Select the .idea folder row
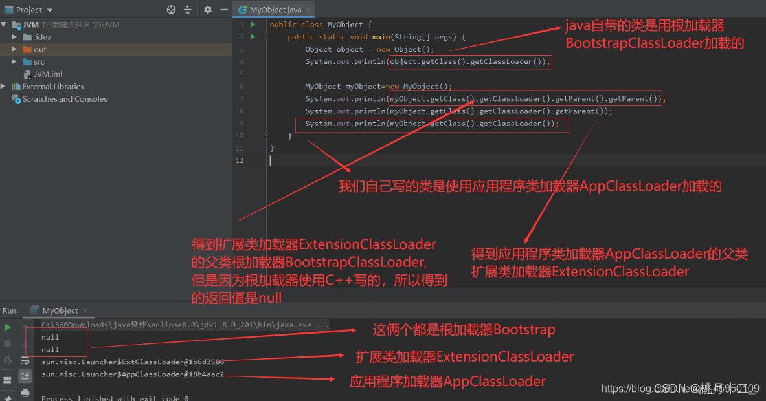 point(116,37)
